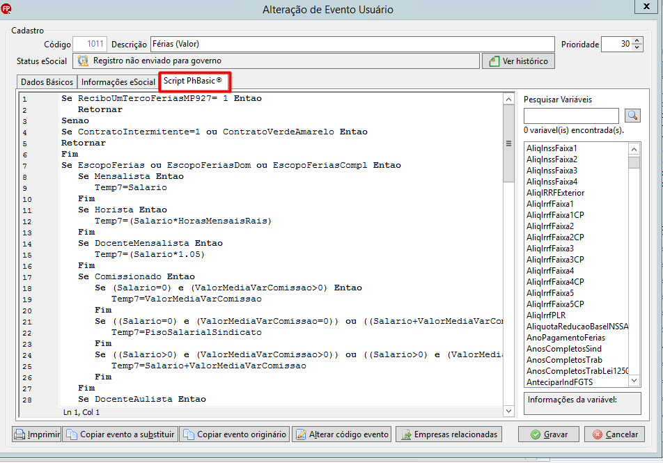Click Copiar evento originário

click(x=235, y=434)
